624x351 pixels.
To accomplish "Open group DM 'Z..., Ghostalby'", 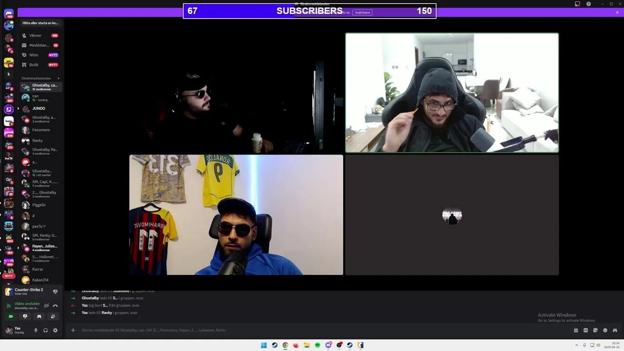I will (x=40, y=194).
